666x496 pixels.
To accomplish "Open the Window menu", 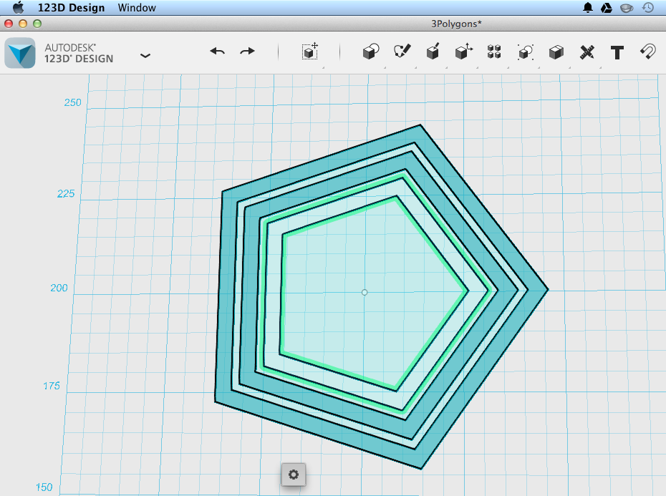I will pos(137,8).
